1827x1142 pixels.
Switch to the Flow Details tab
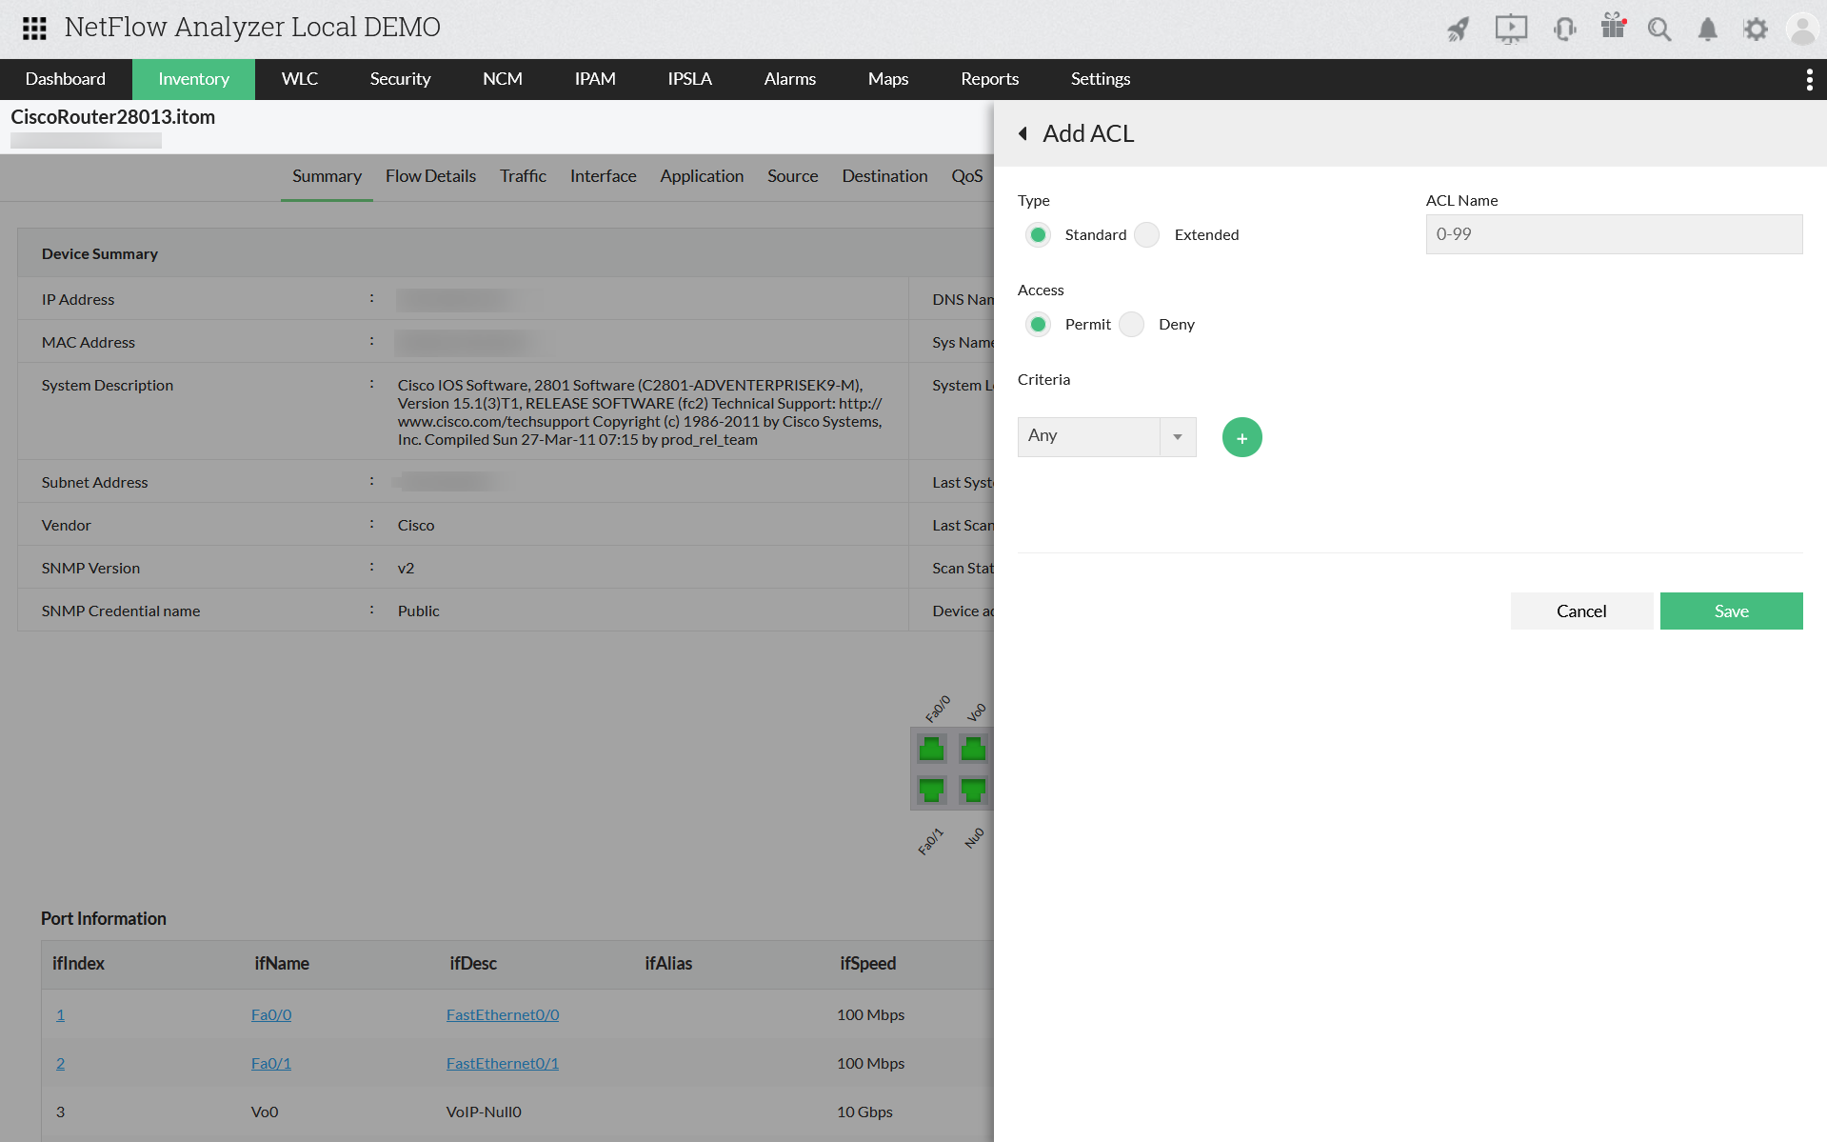(x=430, y=175)
